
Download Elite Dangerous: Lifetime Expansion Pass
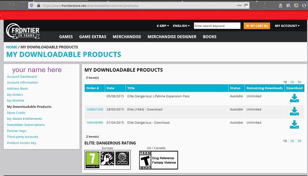pyautogui.click(x=294, y=98)
